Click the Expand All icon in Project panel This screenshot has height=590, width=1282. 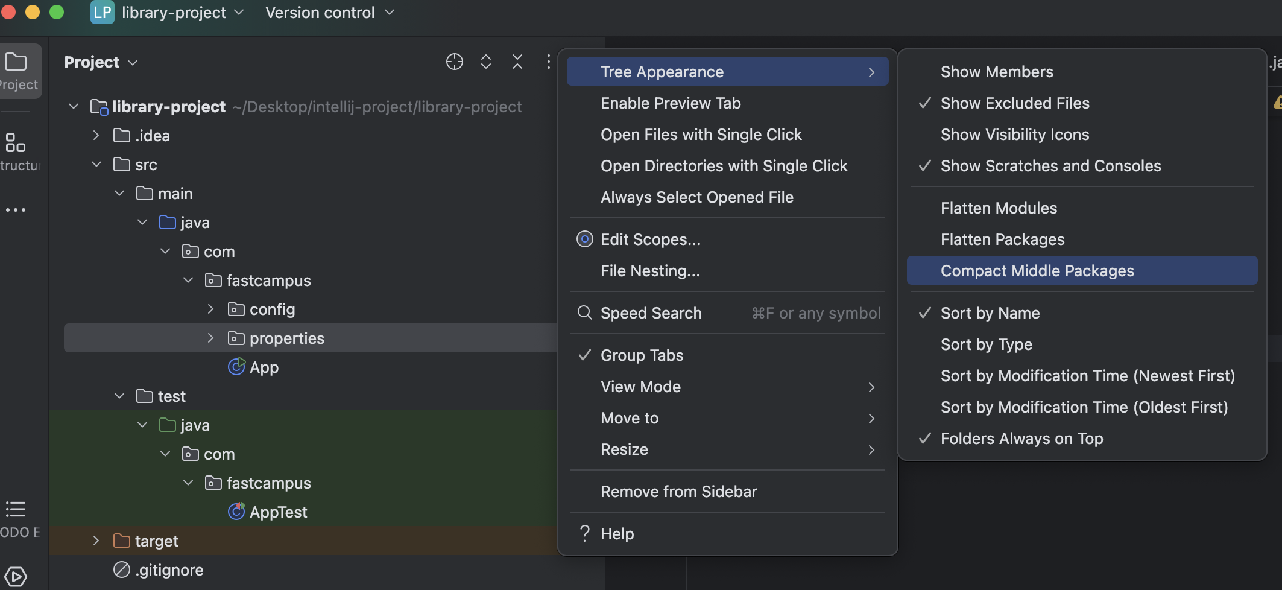pos(486,62)
